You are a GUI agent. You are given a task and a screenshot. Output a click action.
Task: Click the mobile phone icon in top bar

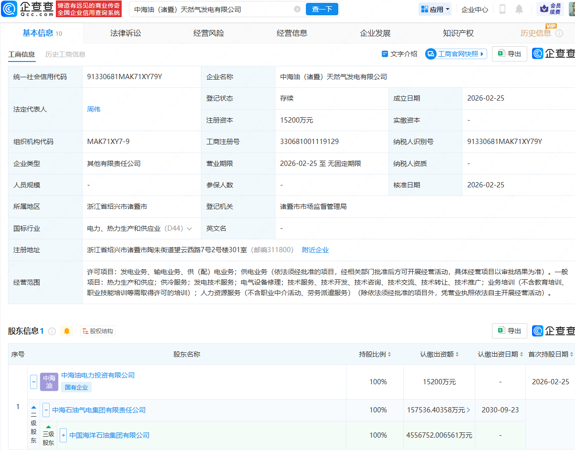pos(502,9)
